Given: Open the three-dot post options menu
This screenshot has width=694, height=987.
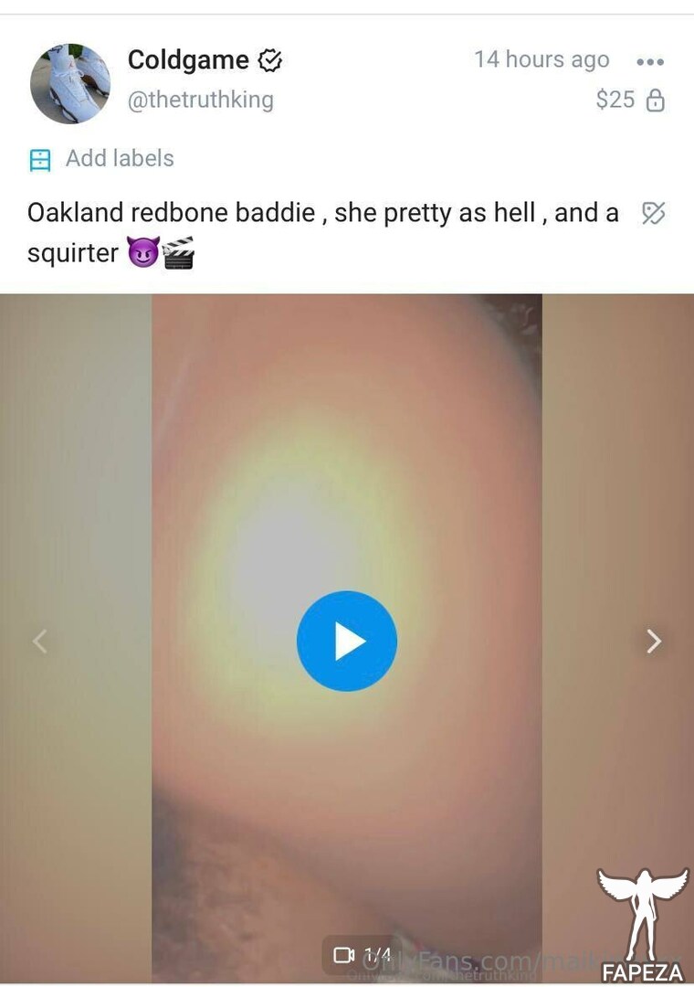Looking at the screenshot, I should coord(650,62).
